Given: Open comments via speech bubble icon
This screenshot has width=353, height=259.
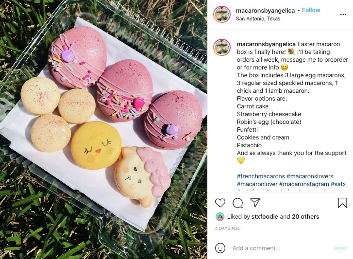Looking at the screenshot, I should (x=238, y=203).
